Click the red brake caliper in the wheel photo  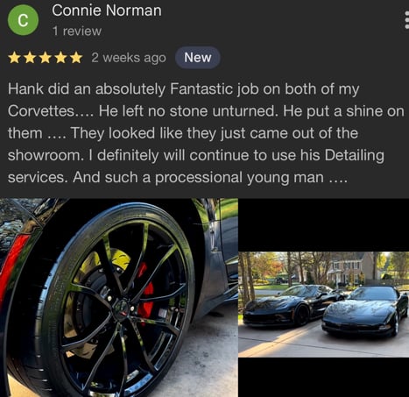[x=145, y=292]
